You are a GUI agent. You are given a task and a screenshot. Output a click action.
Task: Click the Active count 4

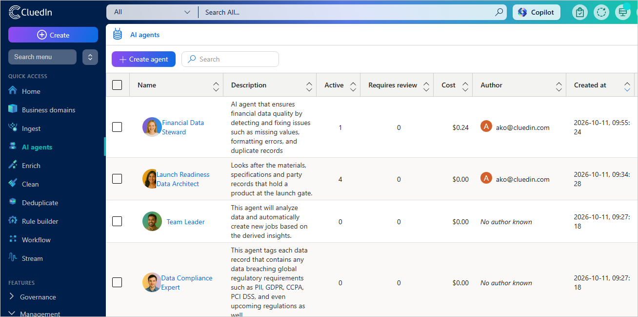pyautogui.click(x=340, y=179)
